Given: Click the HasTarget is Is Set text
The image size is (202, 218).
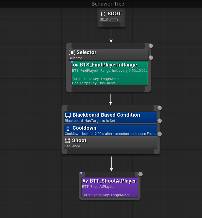Looking at the screenshot, I should coord(100,121).
